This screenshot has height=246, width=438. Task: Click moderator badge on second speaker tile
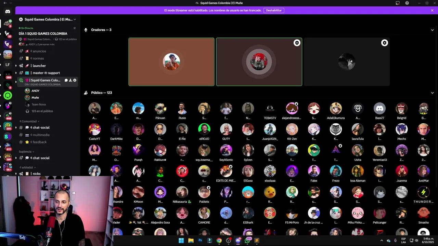point(297,43)
